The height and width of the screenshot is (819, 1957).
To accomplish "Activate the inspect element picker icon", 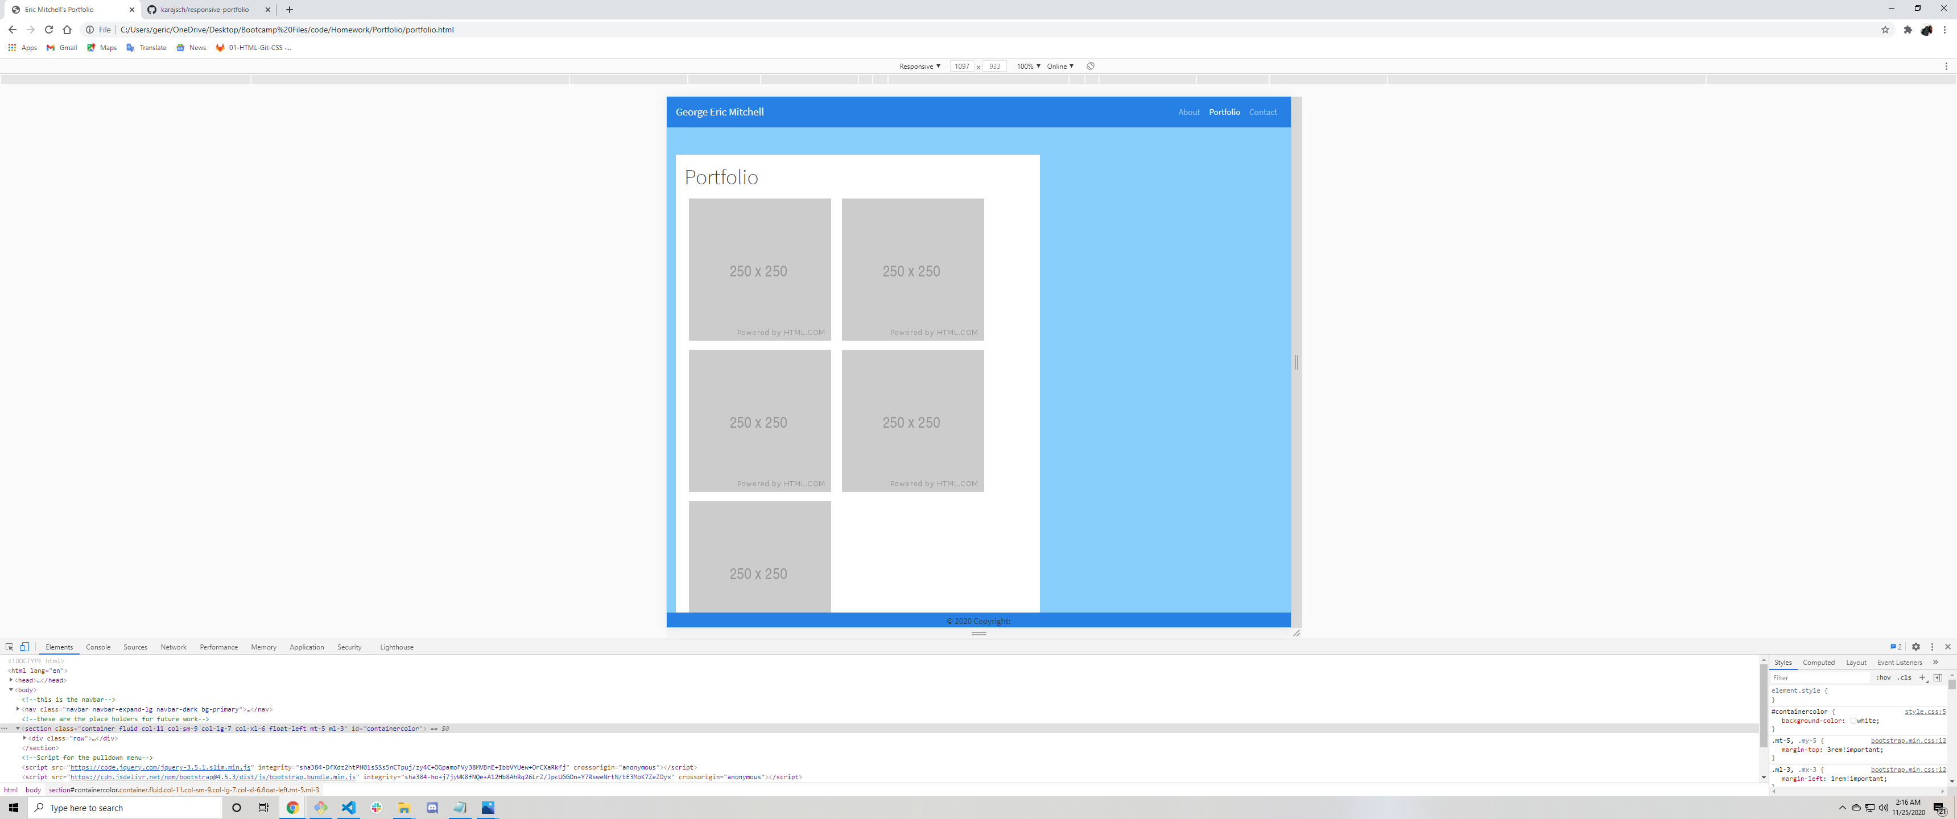I will coord(9,647).
